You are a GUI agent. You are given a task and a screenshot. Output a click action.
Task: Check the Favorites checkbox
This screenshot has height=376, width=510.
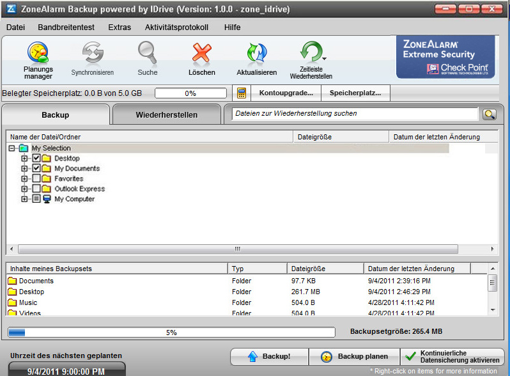point(36,178)
